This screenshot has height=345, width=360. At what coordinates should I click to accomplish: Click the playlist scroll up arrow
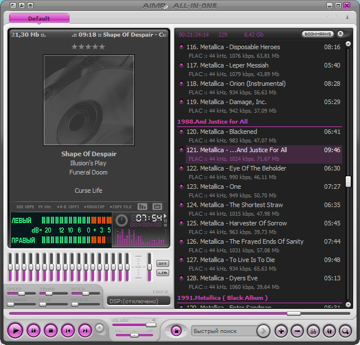tap(348, 43)
